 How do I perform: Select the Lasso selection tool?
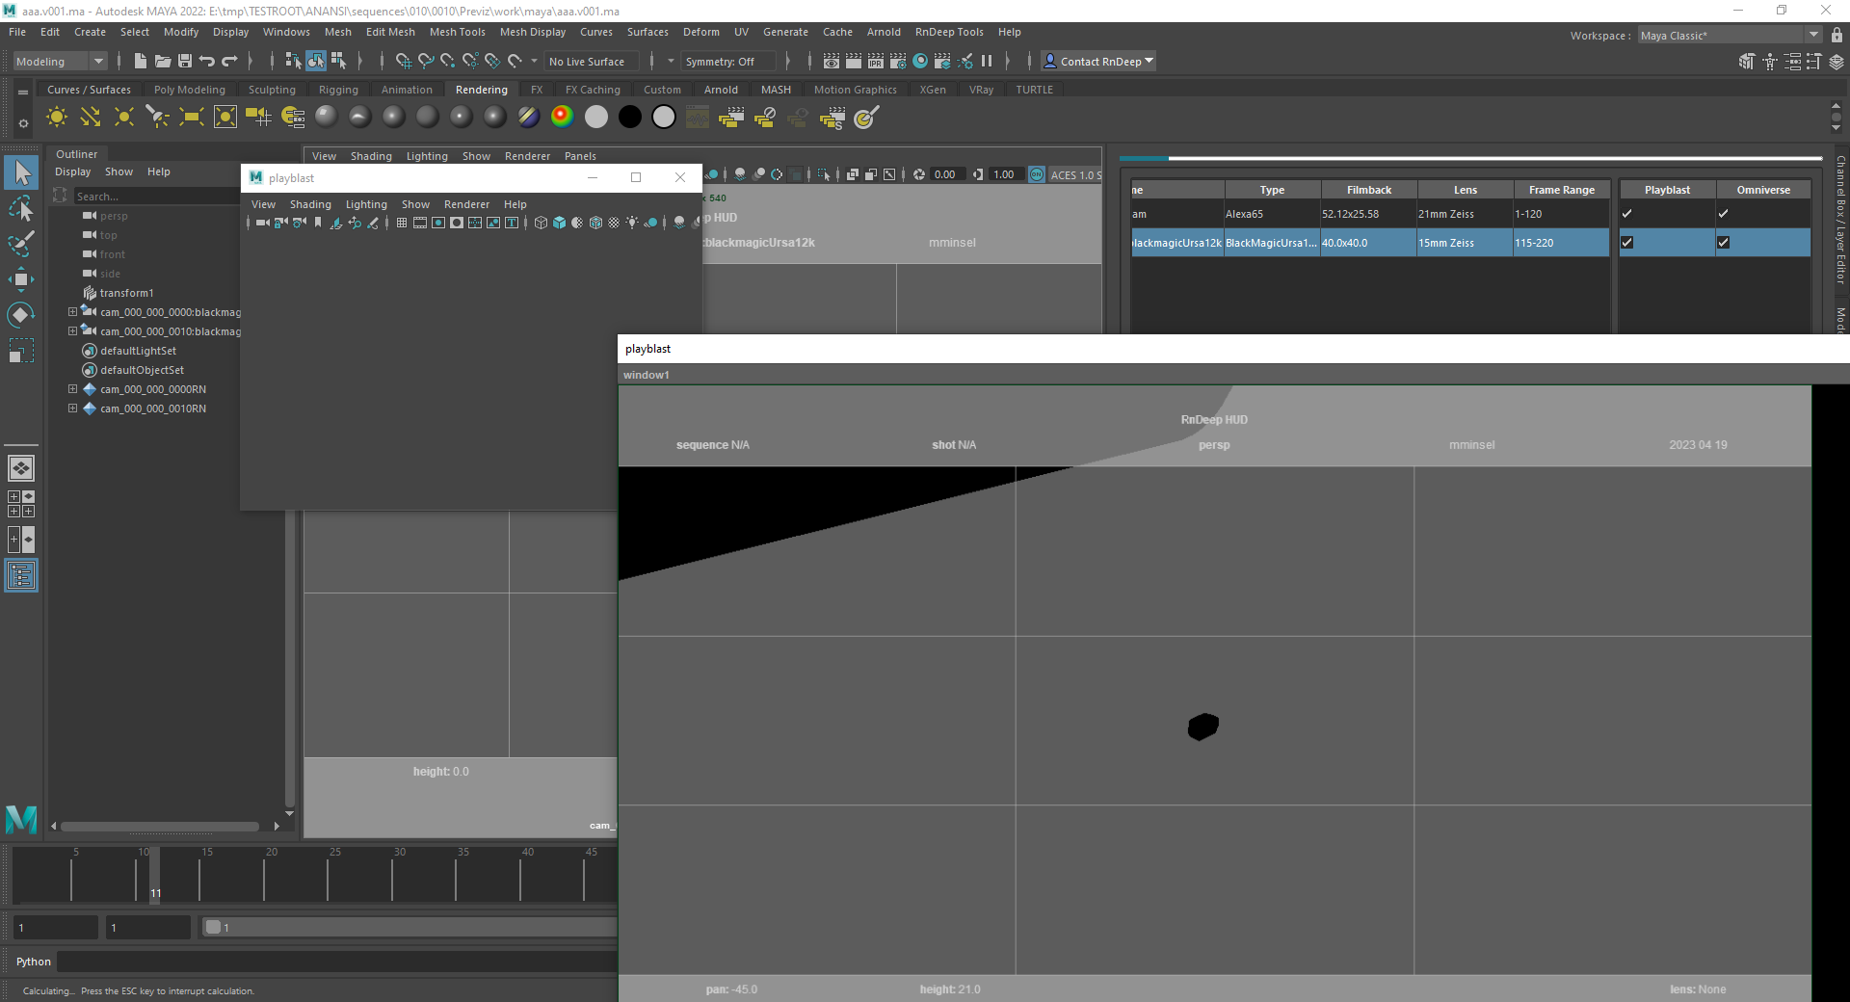(x=21, y=208)
